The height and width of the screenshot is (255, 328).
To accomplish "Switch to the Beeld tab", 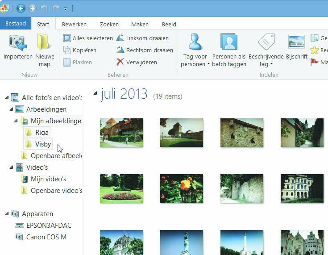I will [169, 24].
